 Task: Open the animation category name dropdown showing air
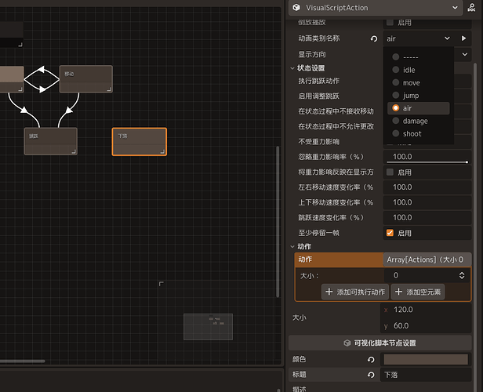pyautogui.click(x=419, y=38)
